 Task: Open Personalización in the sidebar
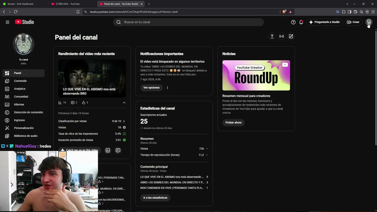pos(24,128)
